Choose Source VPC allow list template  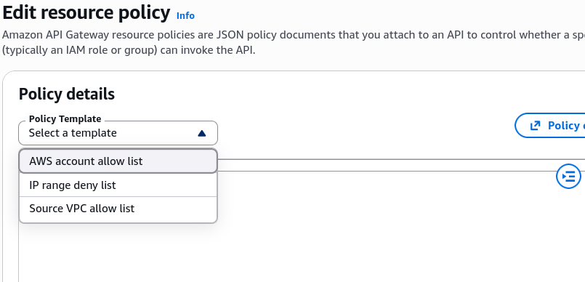pos(118,209)
